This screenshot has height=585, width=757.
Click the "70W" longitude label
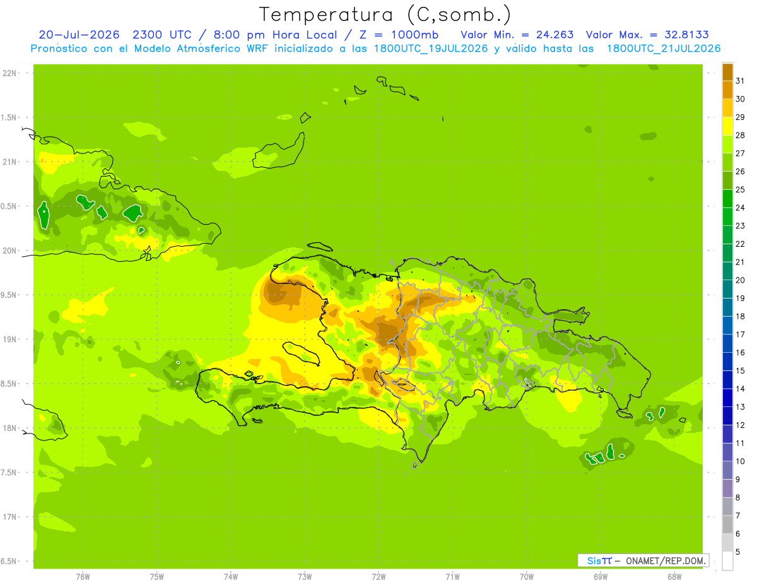pyautogui.click(x=527, y=577)
